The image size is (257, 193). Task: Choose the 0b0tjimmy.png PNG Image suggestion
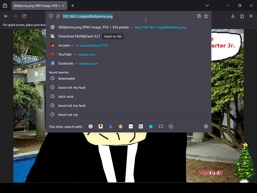pos(128,27)
